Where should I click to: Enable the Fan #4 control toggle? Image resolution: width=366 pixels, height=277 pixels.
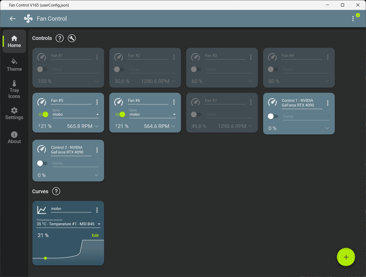click(x=273, y=69)
